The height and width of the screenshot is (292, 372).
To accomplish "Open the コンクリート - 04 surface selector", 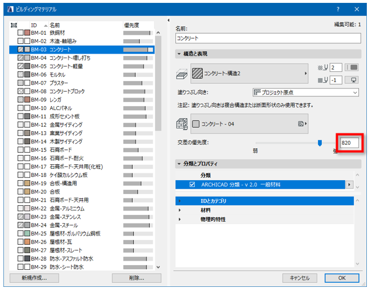I will (249, 124).
